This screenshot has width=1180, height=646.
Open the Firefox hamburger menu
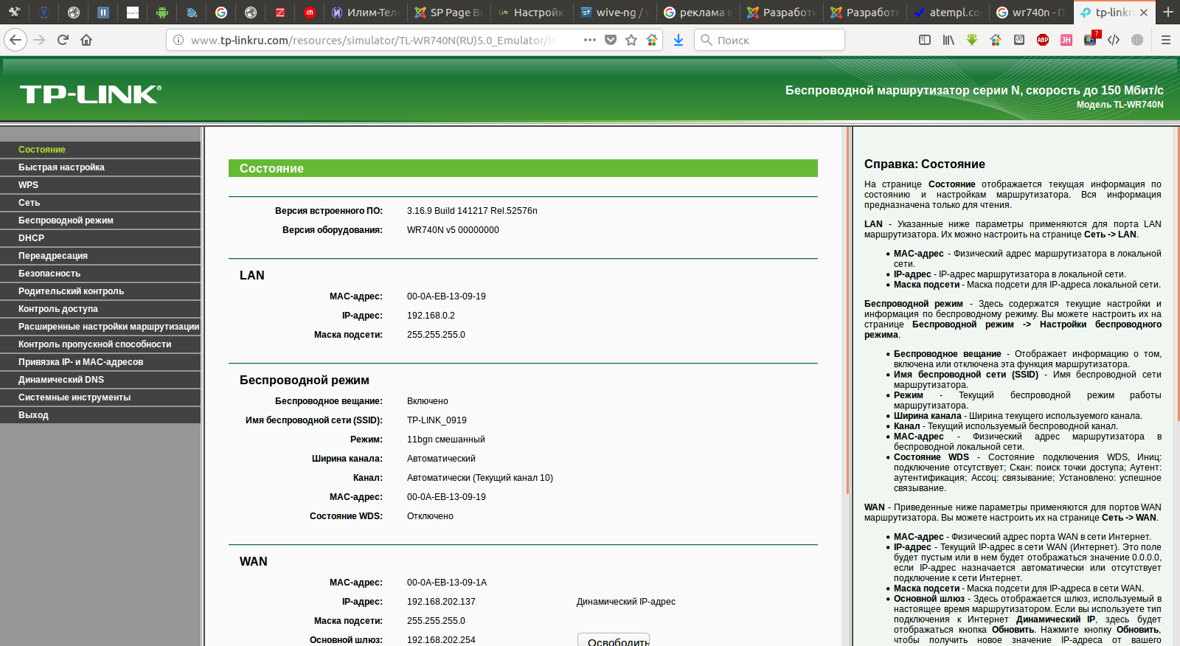[x=1166, y=40]
